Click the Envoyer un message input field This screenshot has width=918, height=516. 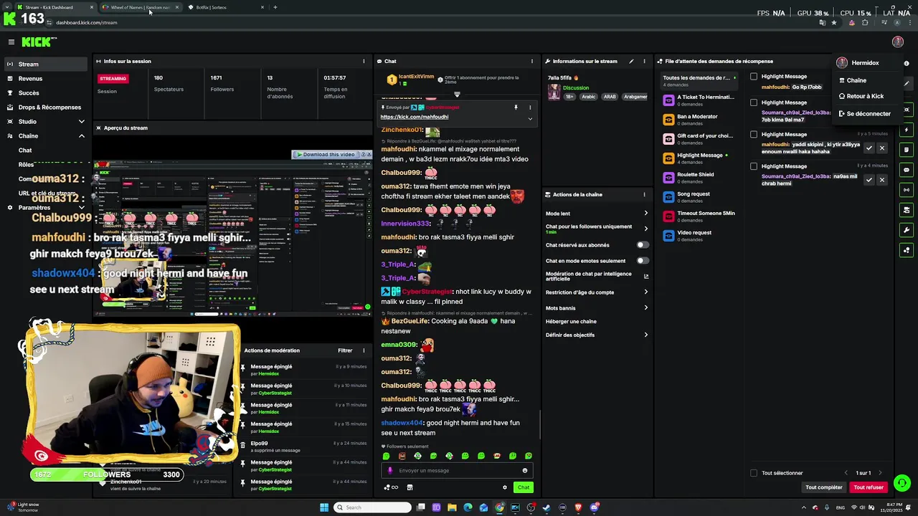pos(457,471)
